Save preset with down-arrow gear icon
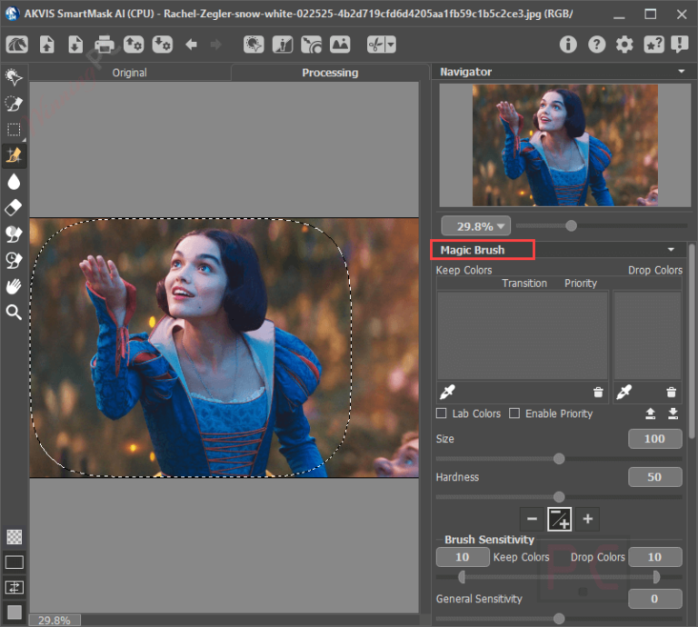The image size is (698, 627). tap(163, 45)
